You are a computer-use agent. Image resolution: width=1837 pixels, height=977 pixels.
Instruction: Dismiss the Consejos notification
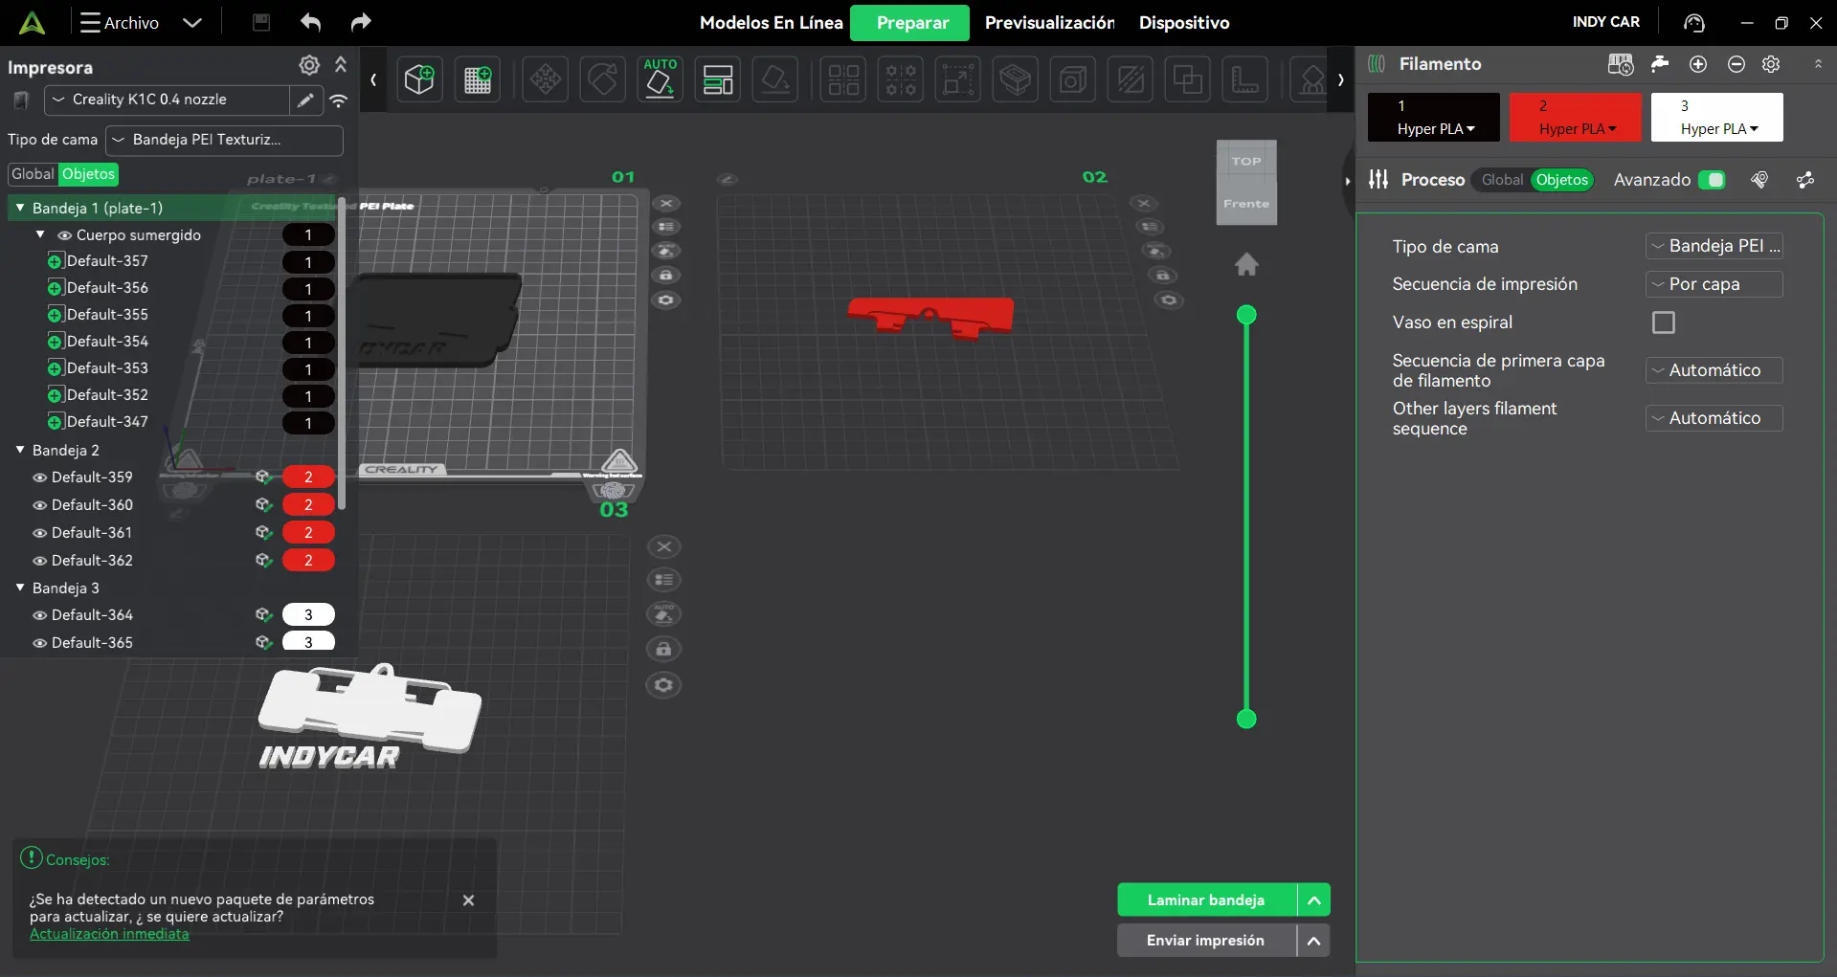coord(468,900)
